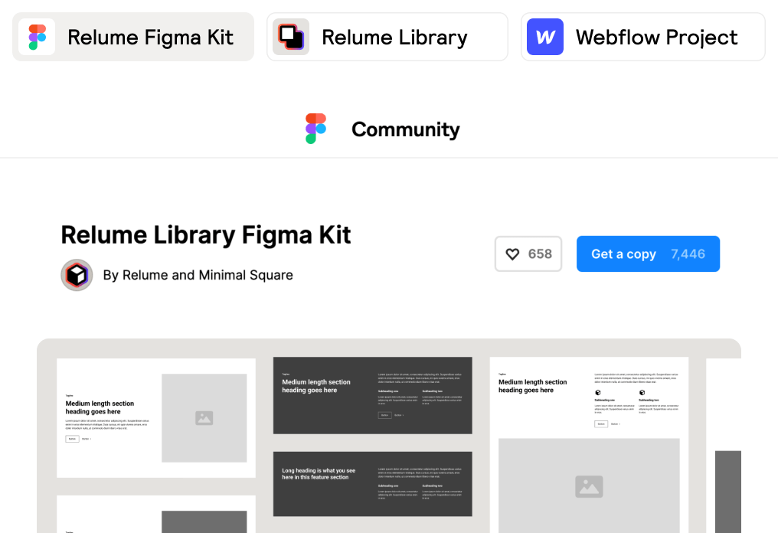This screenshot has height=533, width=778.
Task: Like the kit with the 658 button
Action: (528, 254)
